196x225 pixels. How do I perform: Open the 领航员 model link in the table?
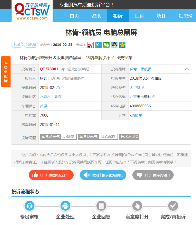tap(146, 69)
